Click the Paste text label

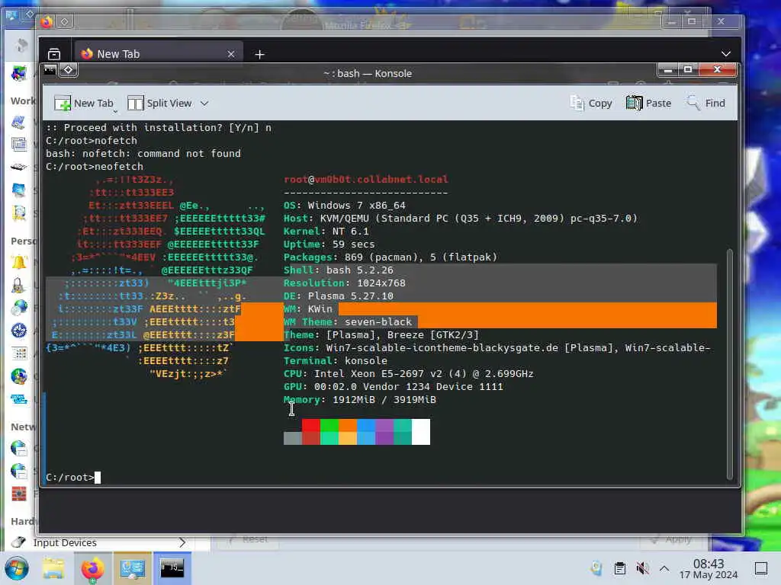coord(658,103)
